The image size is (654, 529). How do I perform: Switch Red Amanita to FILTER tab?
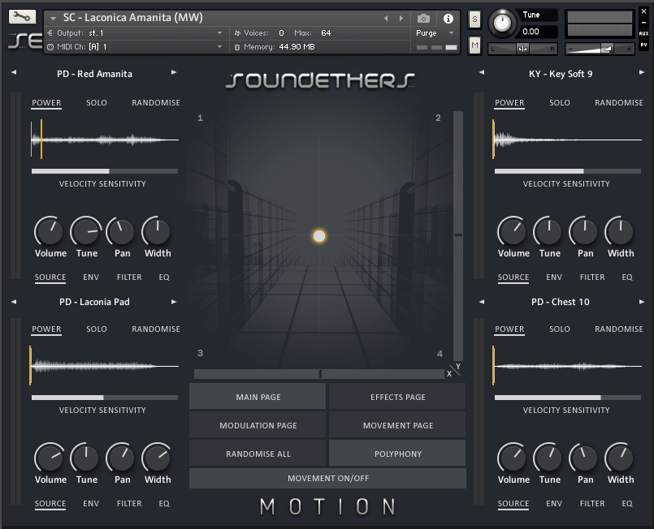click(129, 277)
